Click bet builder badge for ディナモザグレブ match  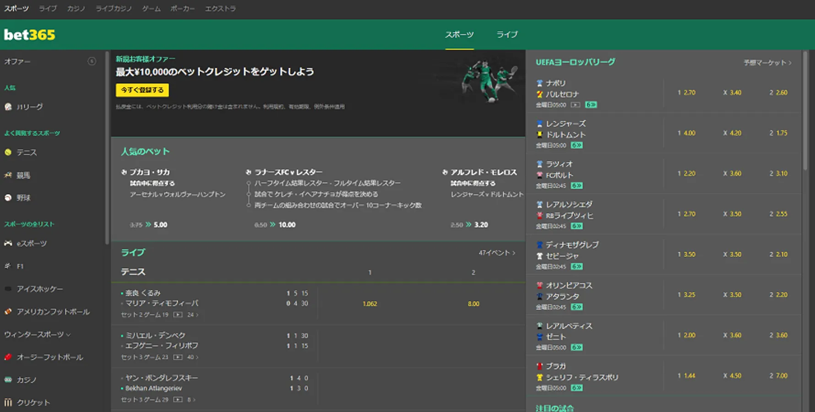576,266
